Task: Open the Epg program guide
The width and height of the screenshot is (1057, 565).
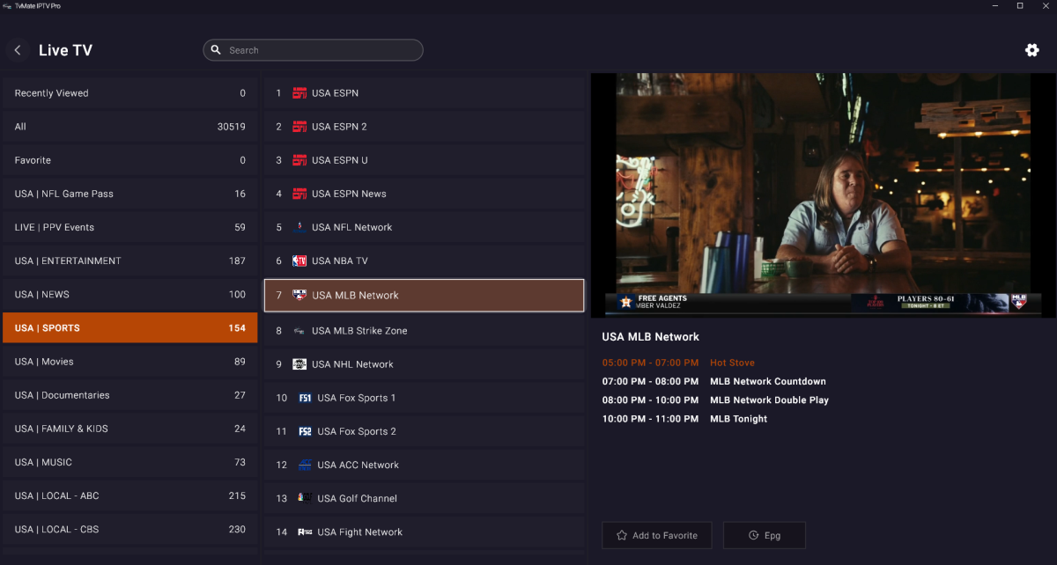Action: tap(764, 535)
